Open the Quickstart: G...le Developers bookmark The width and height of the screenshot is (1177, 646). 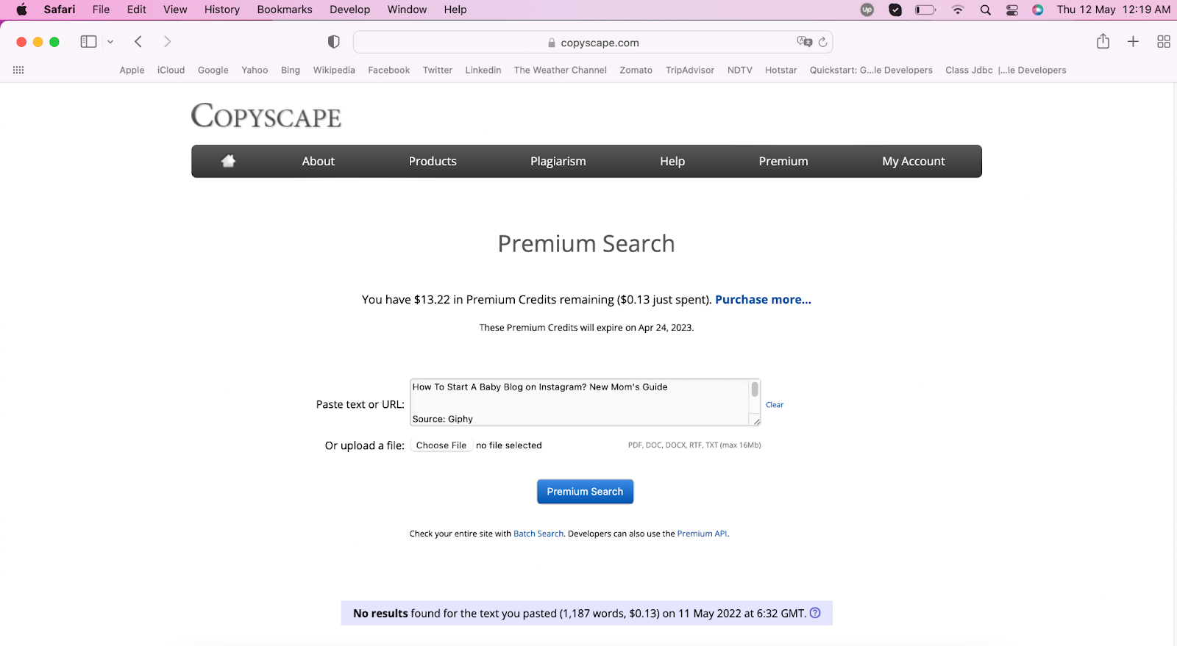[x=871, y=71]
